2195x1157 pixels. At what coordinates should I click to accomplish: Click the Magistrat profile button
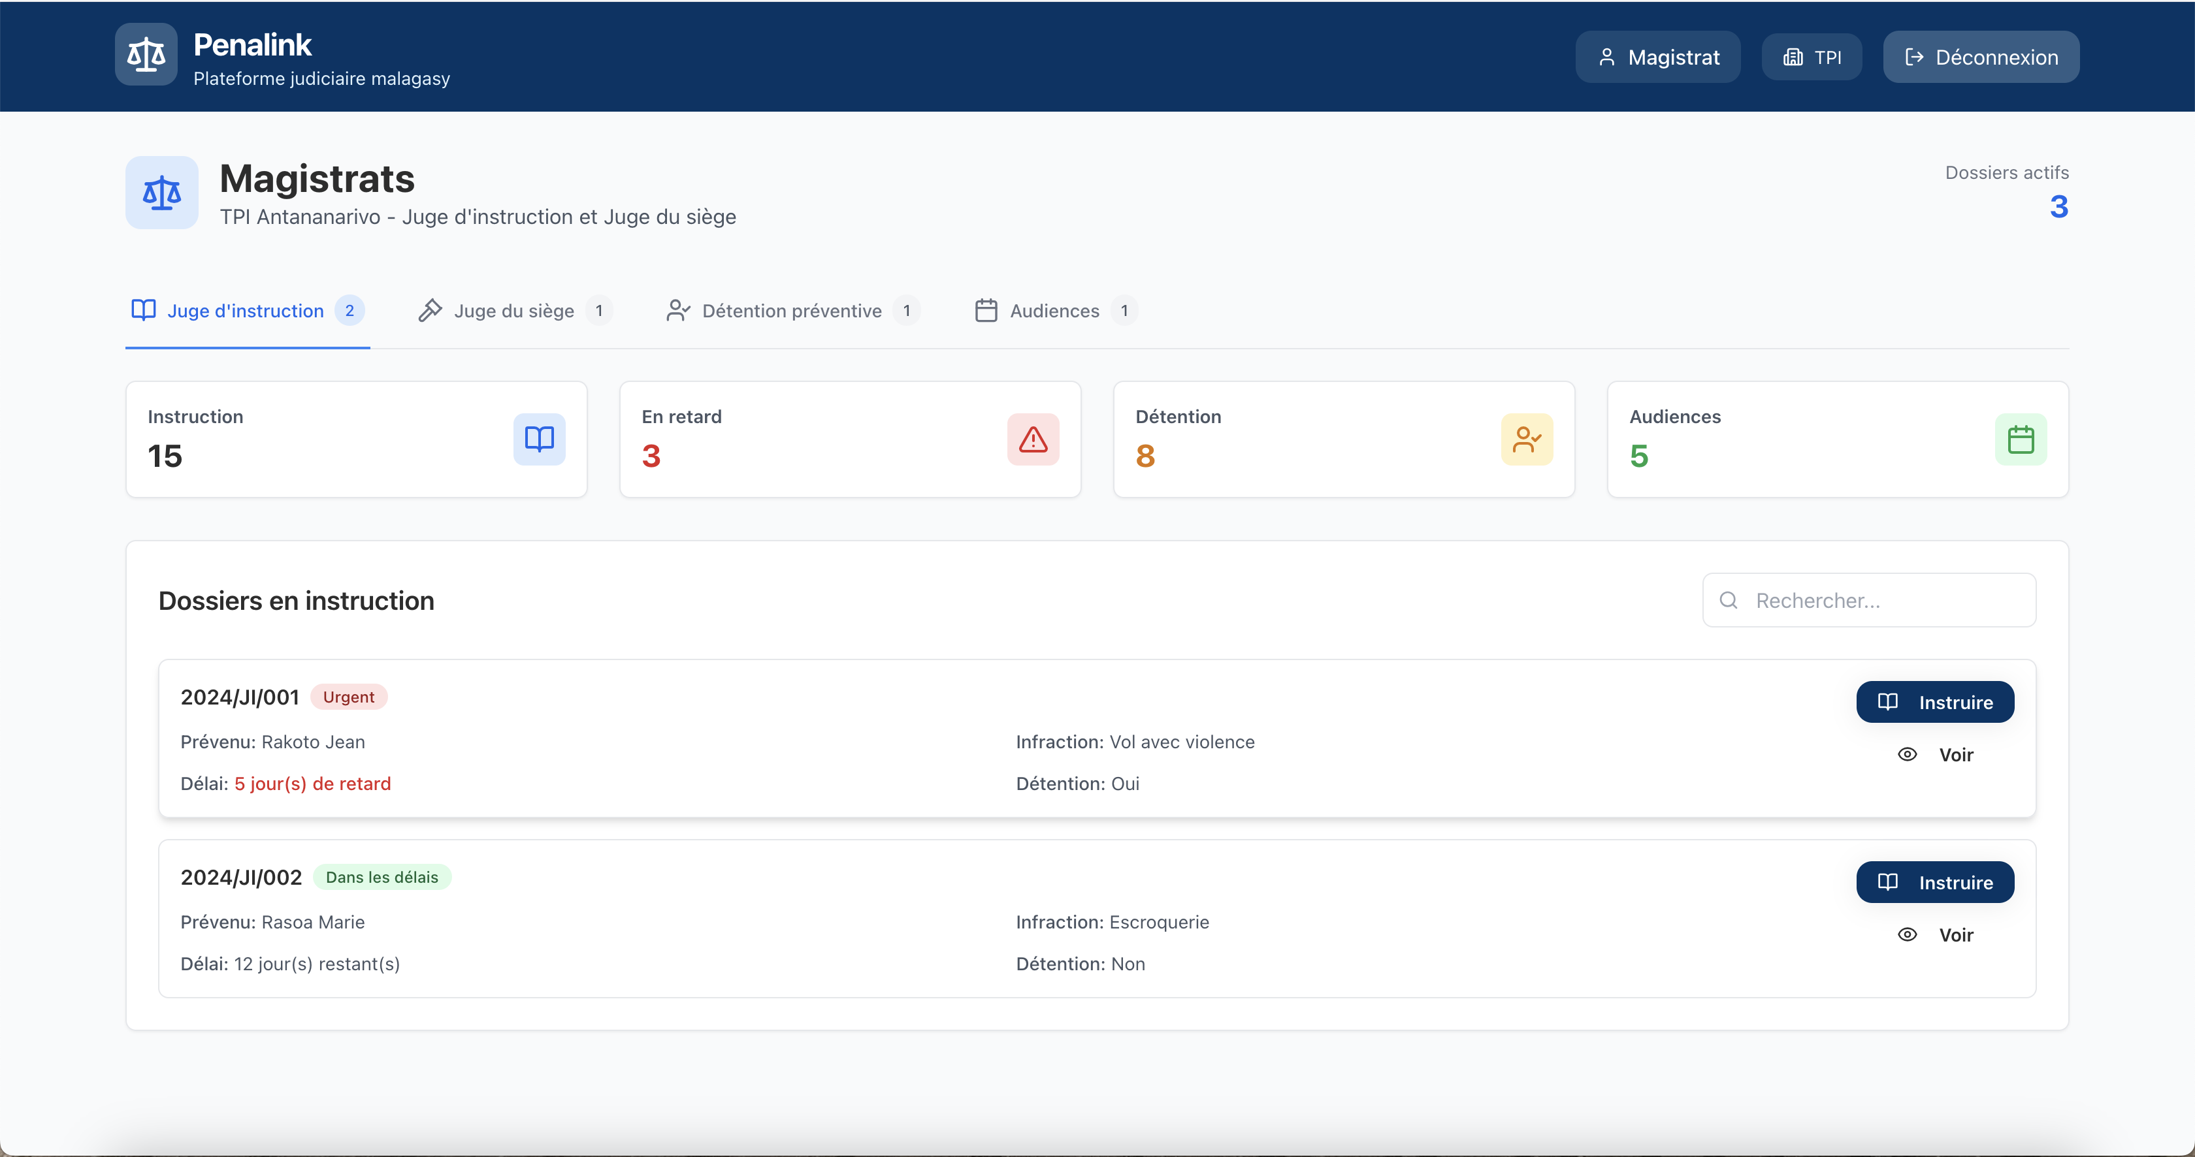(1657, 57)
